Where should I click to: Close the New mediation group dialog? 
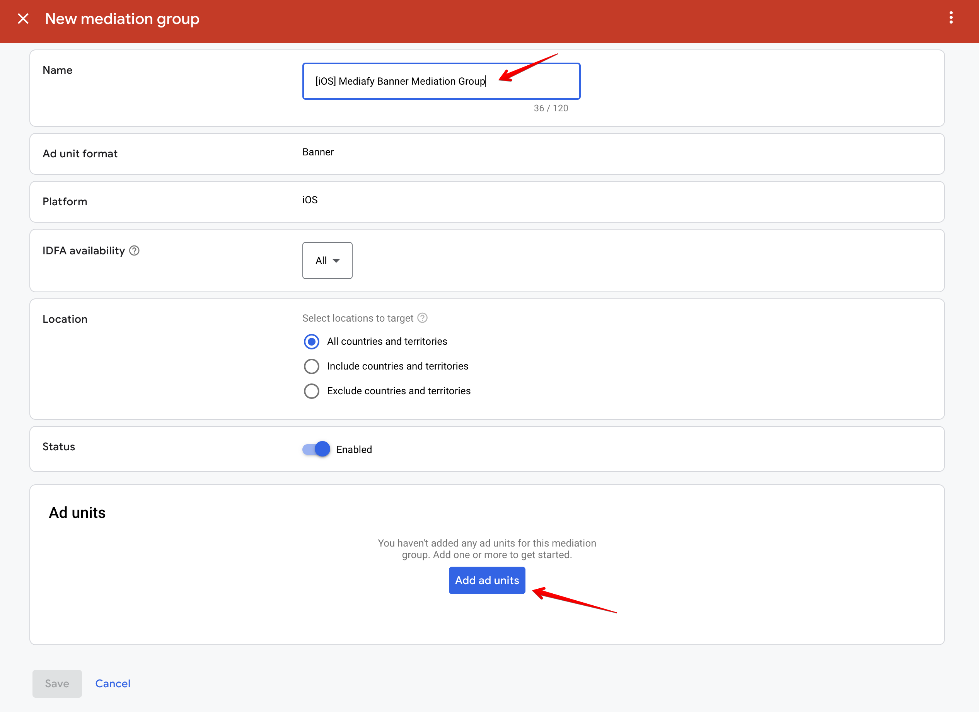point(23,19)
